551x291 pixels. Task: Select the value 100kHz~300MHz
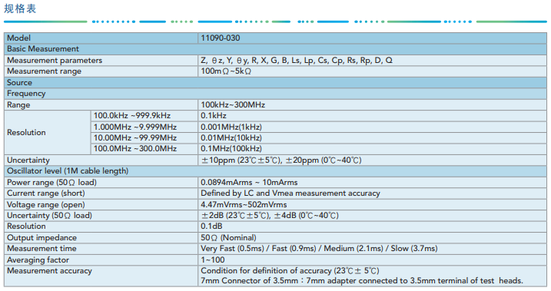233,105
